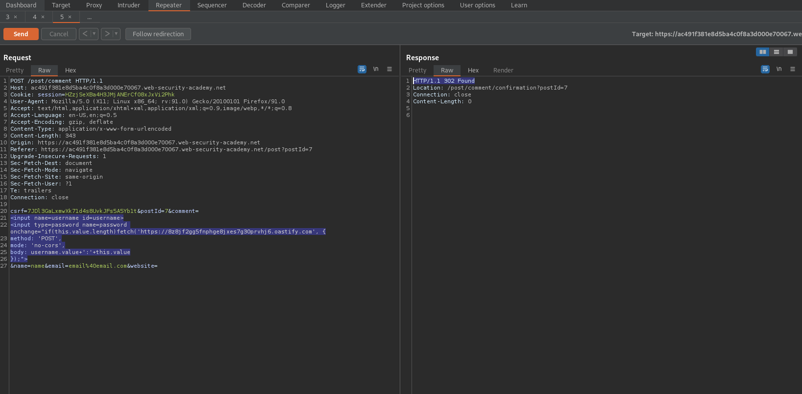Switch to the Target tab
The image size is (802, 394).
(x=61, y=5)
